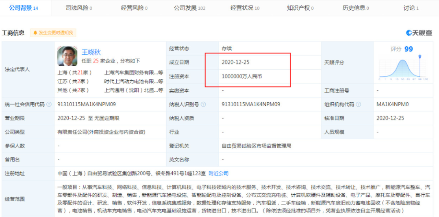Screen dimensions: 439x217
Task: Click the 王晓秋 name link
Action: pyautogui.click(x=91, y=52)
